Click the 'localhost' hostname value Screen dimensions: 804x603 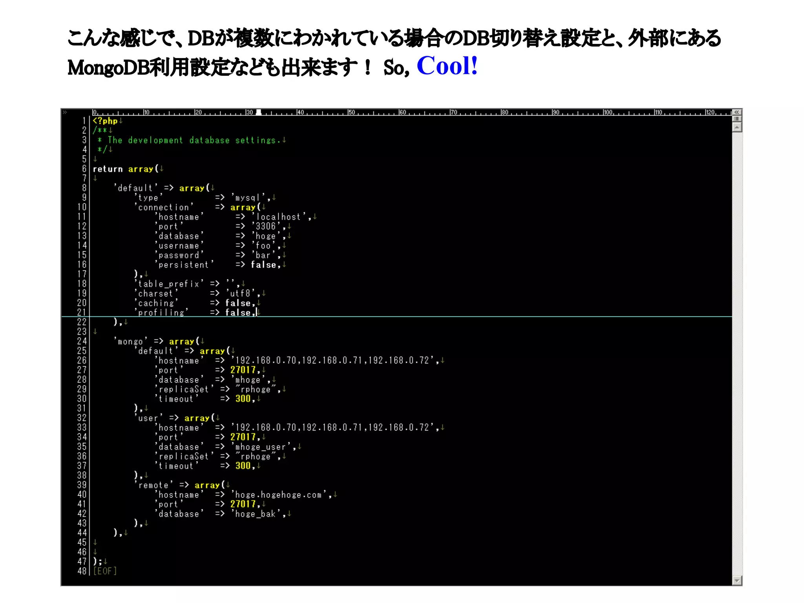click(x=279, y=217)
